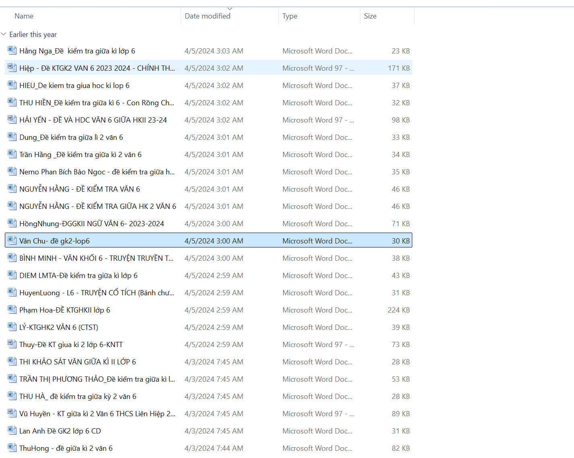Screen dimensions: 574x458
Task: Click icon of NGUYỄN HẰNG - ĐỀ KIỂM TRA VĂN 6
Action: pyautogui.click(x=12, y=189)
